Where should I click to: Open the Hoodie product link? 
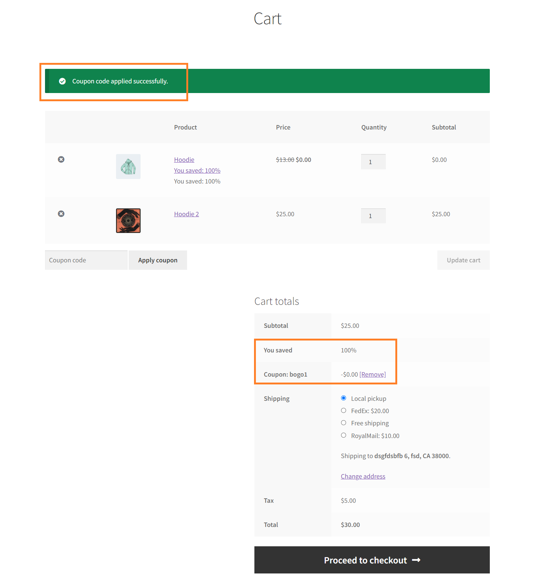[x=184, y=160]
